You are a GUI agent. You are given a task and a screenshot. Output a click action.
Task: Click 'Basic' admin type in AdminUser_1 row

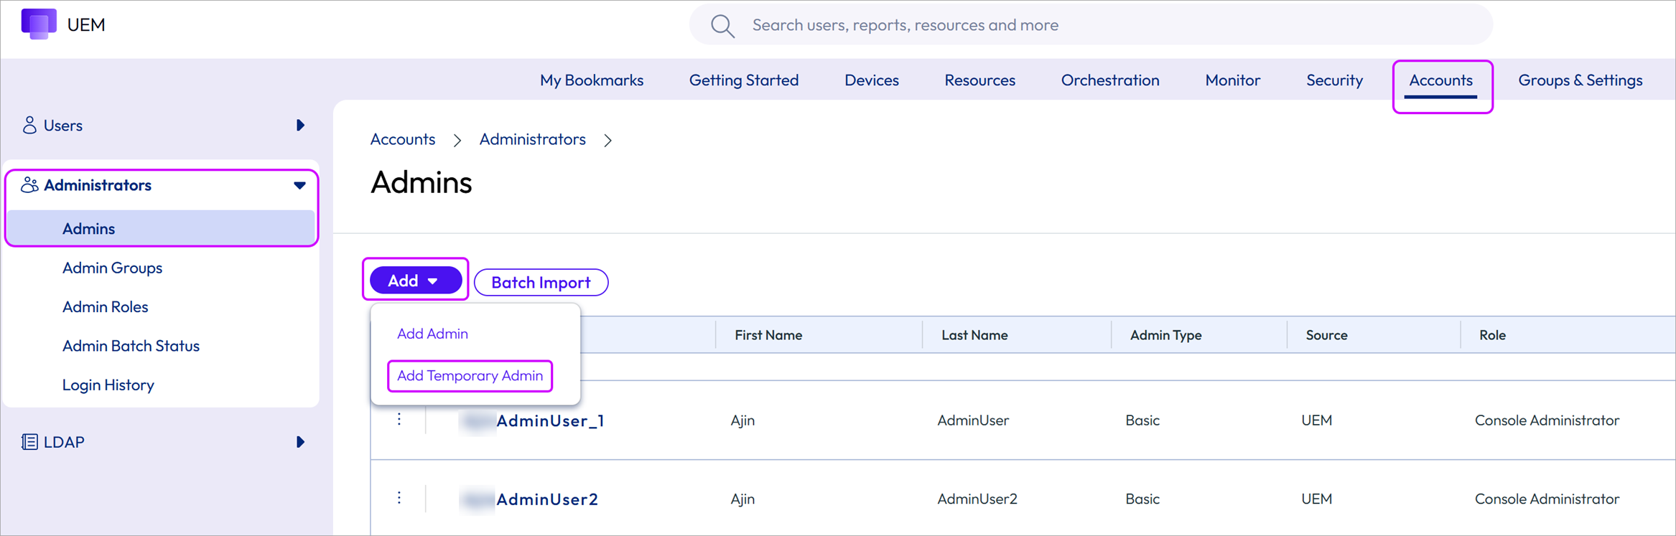[x=1142, y=420]
